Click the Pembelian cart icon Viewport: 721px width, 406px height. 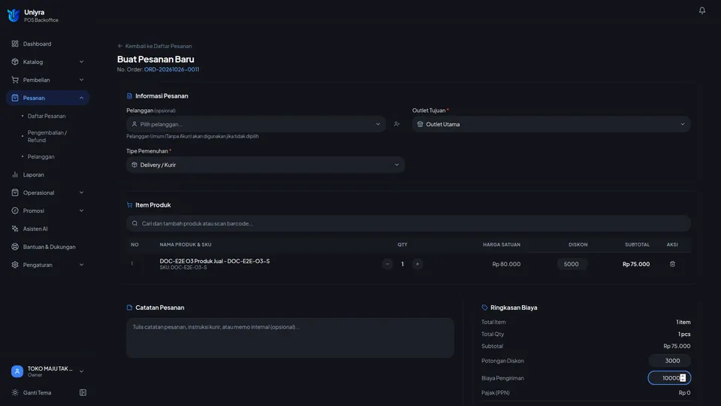click(x=15, y=80)
